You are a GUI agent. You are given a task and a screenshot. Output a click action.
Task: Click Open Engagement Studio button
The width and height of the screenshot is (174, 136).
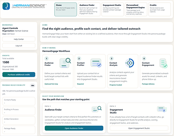(x=139, y=128)
